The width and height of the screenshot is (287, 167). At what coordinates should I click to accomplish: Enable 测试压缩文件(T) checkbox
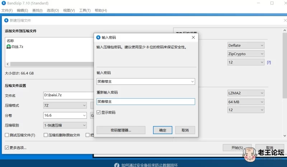(7, 135)
